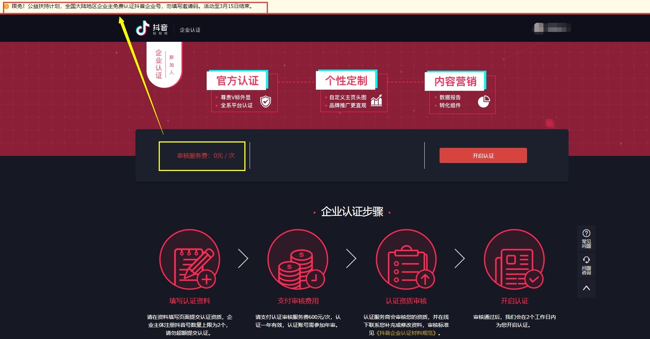Click the 数据报告 bullet text
The image size is (650, 339).
pyautogui.click(x=450, y=97)
